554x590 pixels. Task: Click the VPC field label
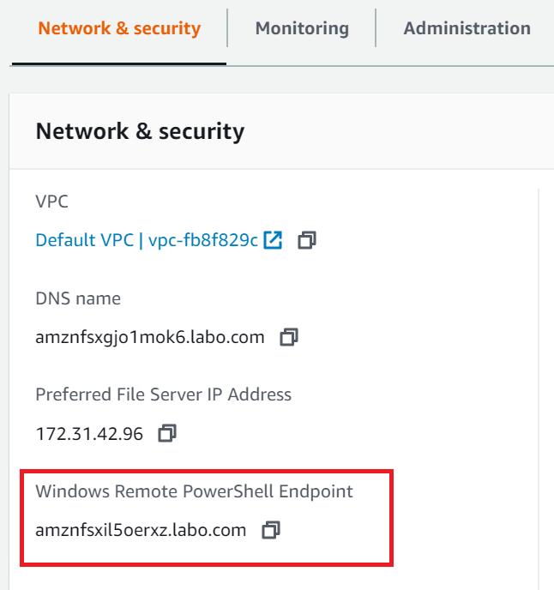[x=51, y=202]
